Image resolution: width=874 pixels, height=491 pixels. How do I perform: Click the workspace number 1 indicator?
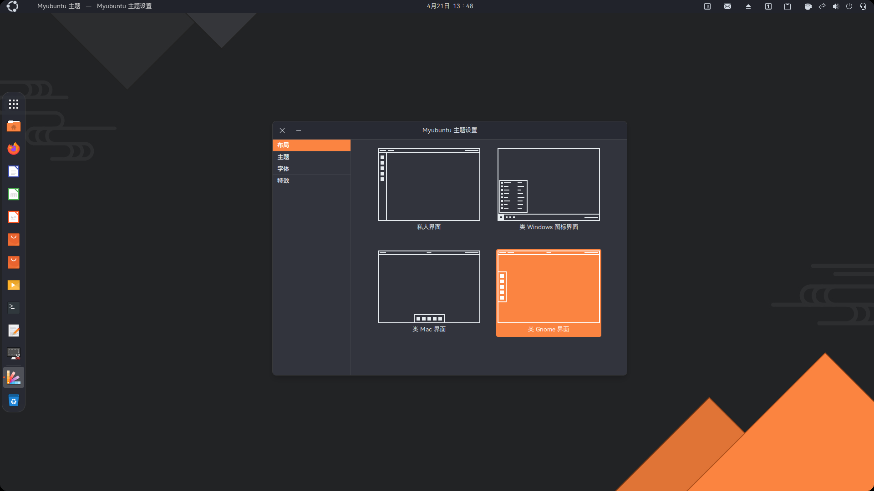pyautogui.click(x=768, y=6)
